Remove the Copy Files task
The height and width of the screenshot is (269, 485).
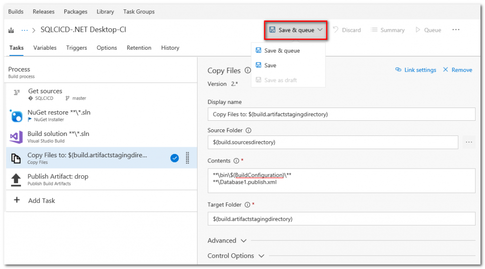click(x=457, y=70)
